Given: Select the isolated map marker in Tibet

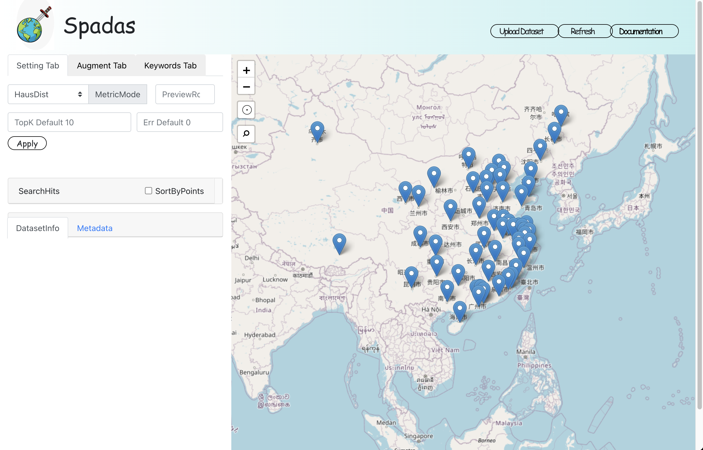Looking at the screenshot, I should coord(339,243).
